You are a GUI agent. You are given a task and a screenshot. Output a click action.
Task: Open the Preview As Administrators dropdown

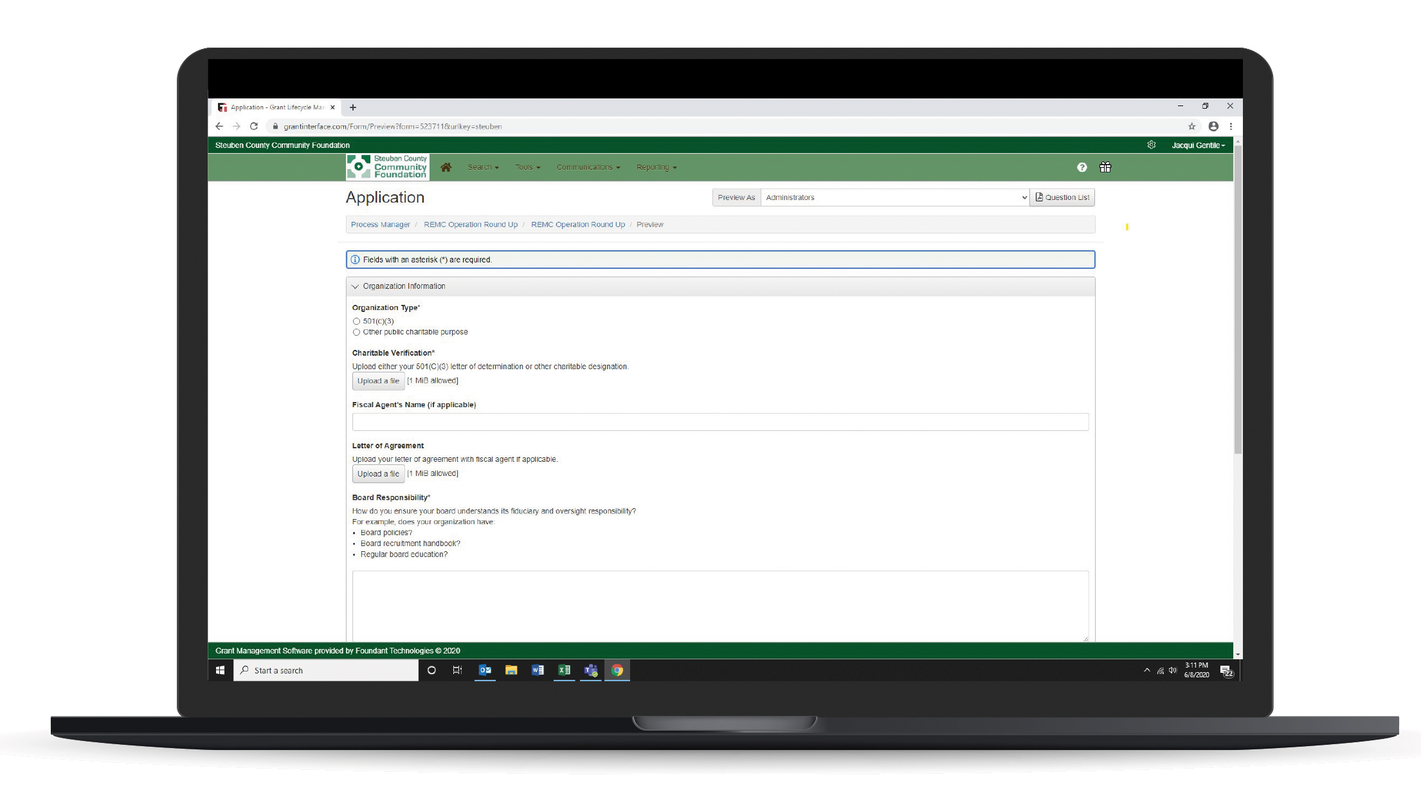pos(894,197)
